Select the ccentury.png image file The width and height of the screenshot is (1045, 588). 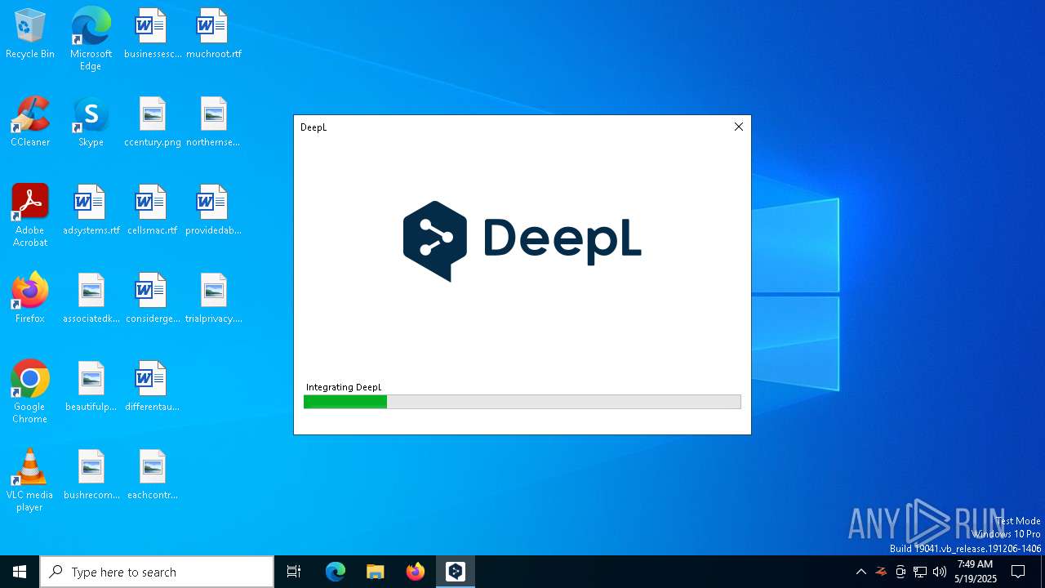pos(153,122)
